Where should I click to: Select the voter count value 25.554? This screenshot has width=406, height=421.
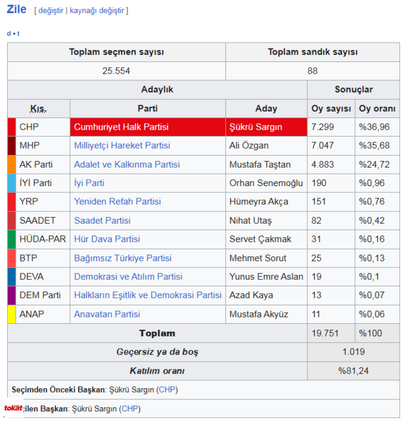(x=116, y=71)
